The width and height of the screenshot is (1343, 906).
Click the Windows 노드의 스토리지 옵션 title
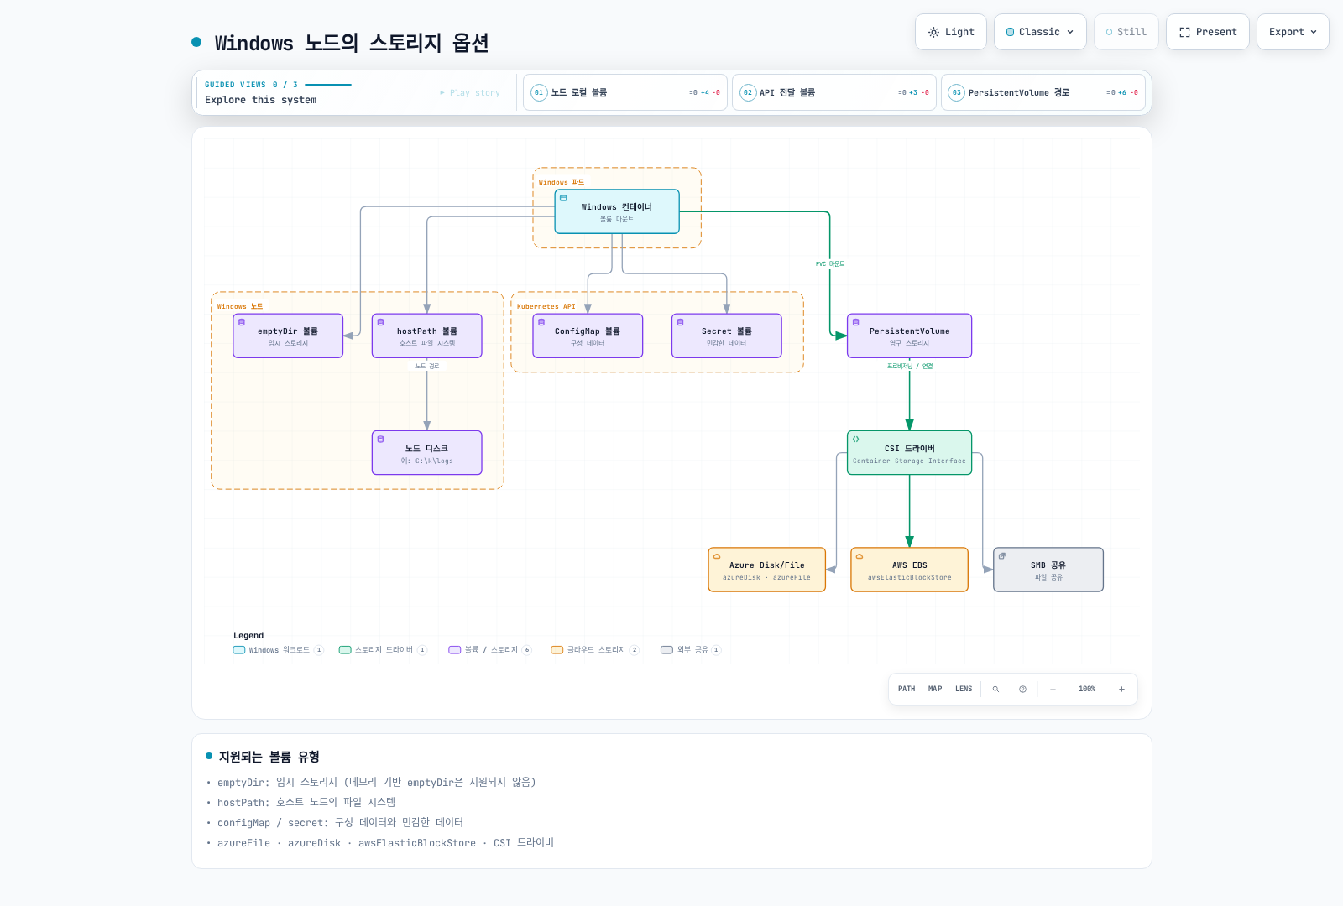point(352,43)
